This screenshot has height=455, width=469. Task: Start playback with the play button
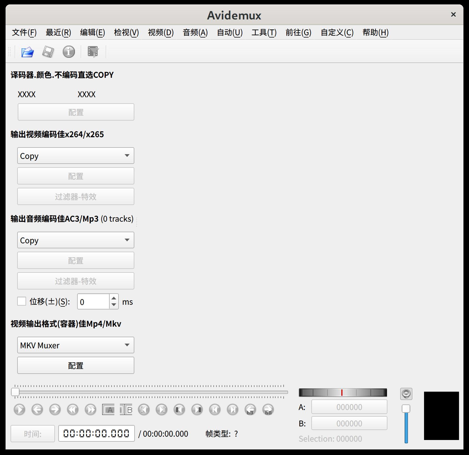coord(19,409)
